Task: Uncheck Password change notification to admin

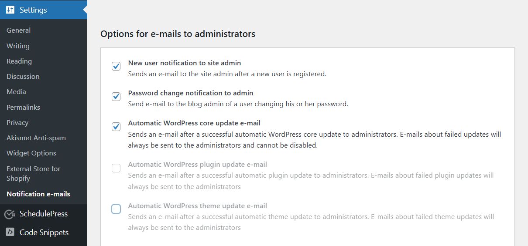Action: coord(116,97)
